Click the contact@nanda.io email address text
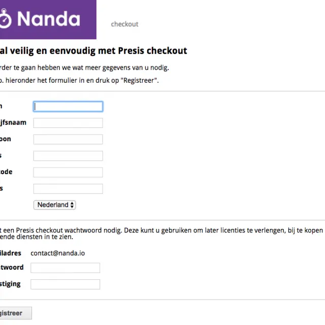 point(57,253)
